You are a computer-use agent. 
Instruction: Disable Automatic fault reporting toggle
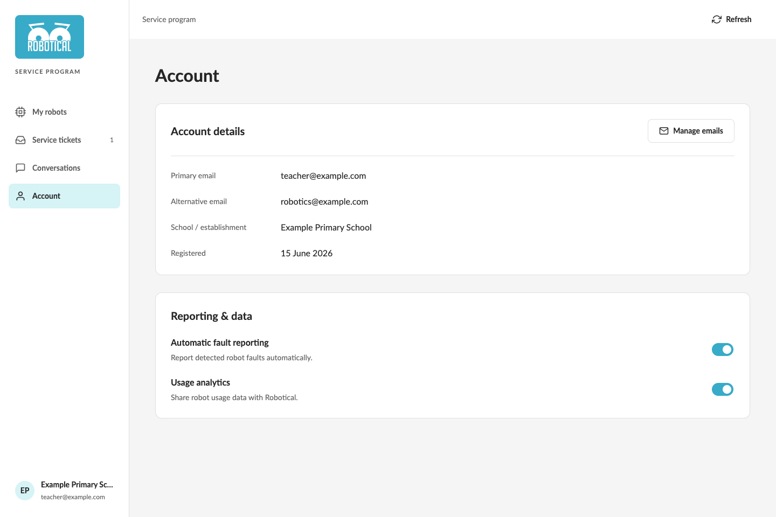click(x=723, y=350)
